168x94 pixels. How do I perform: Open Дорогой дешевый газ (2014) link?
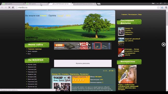pyautogui.click(x=132, y=40)
